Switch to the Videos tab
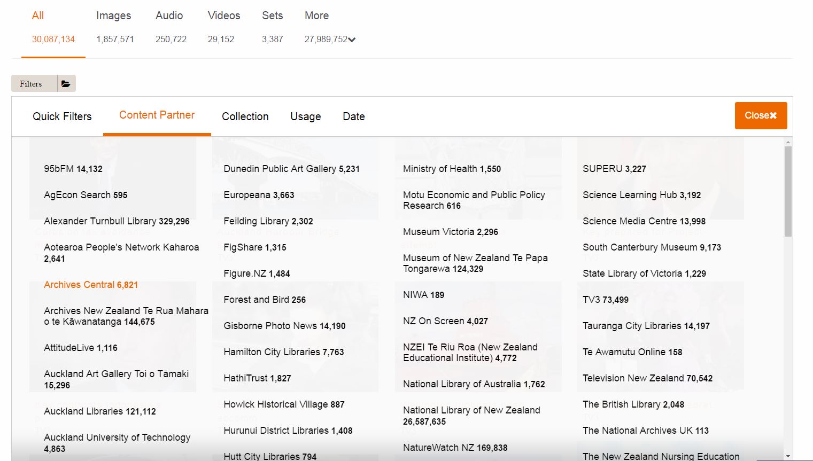Viewport: 813px width, 461px height. pos(224,27)
